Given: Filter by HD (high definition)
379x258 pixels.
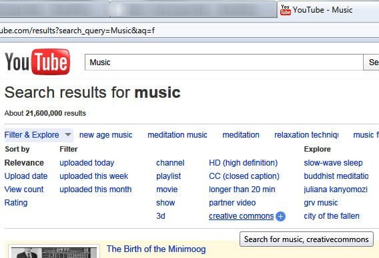Looking at the screenshot, I should click(x=243, y=163).
